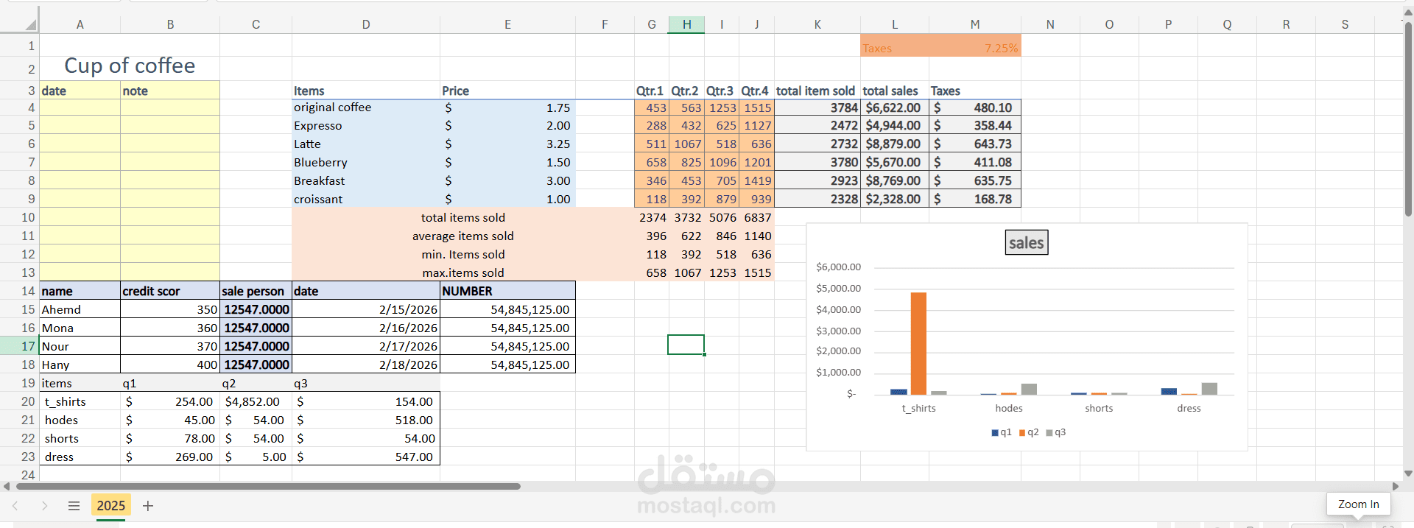Screen dimensions: 1414x528
Task: Click the credit score 400 cell
Action: point(170,365)
